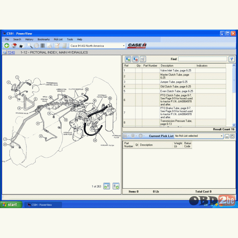This screenshot has height=238, width=238.
Task: Add to pick list with the cart icon
Action: [x=143, y=59]
